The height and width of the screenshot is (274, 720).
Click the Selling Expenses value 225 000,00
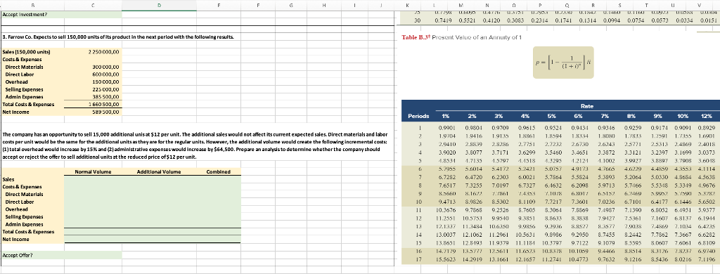pyautogui.click(x=105, y=89)
